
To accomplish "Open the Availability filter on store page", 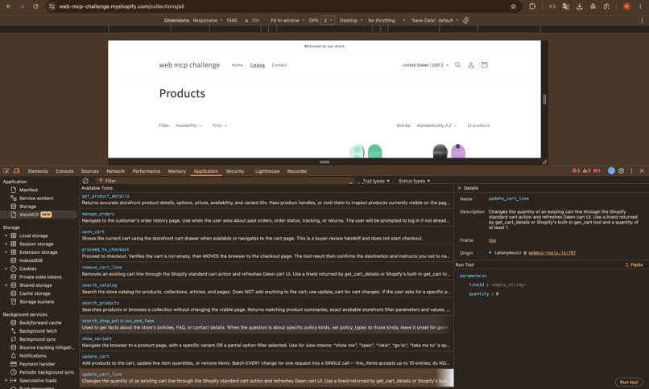I will (189, 125).
